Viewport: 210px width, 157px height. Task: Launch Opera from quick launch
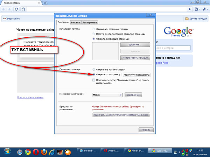36,152
